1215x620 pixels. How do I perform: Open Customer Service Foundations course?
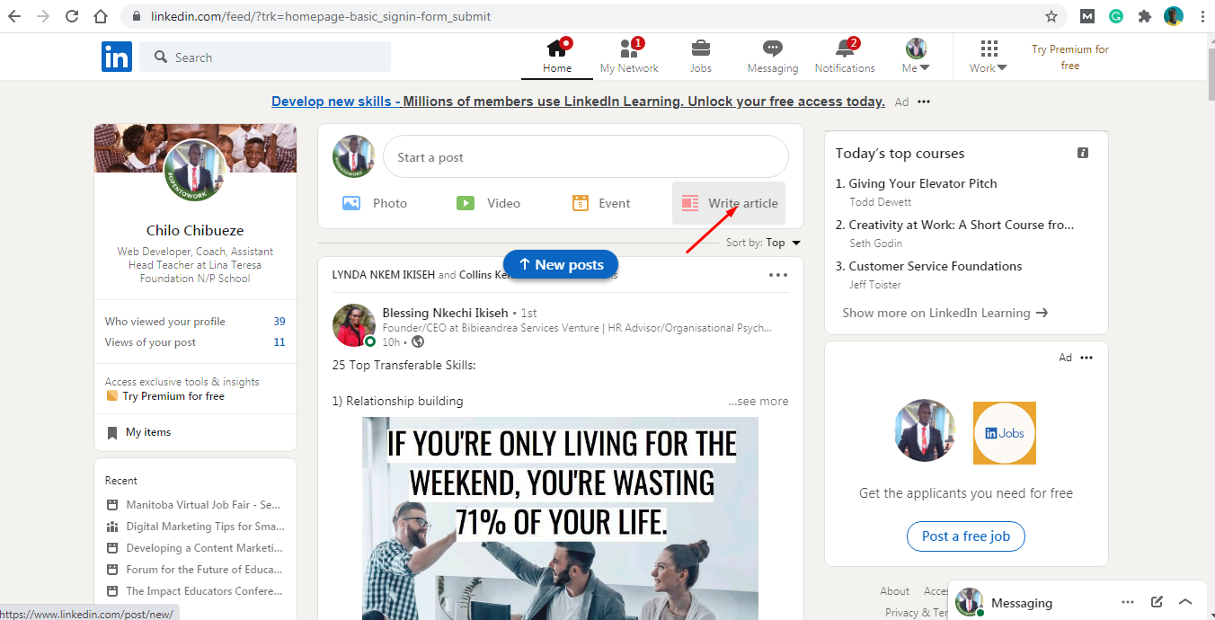(936, 266)
